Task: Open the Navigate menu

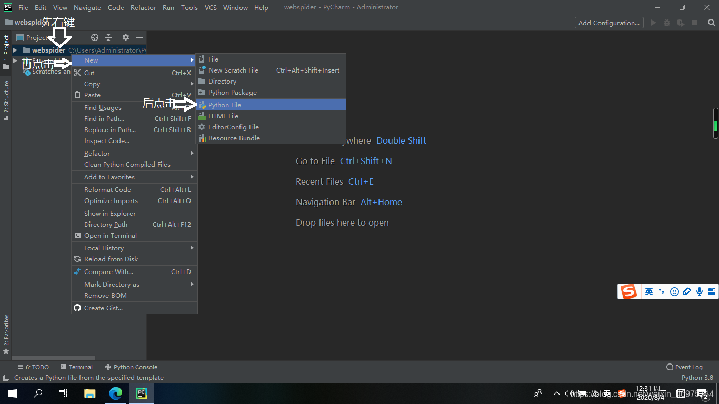Action: (87, 7)
